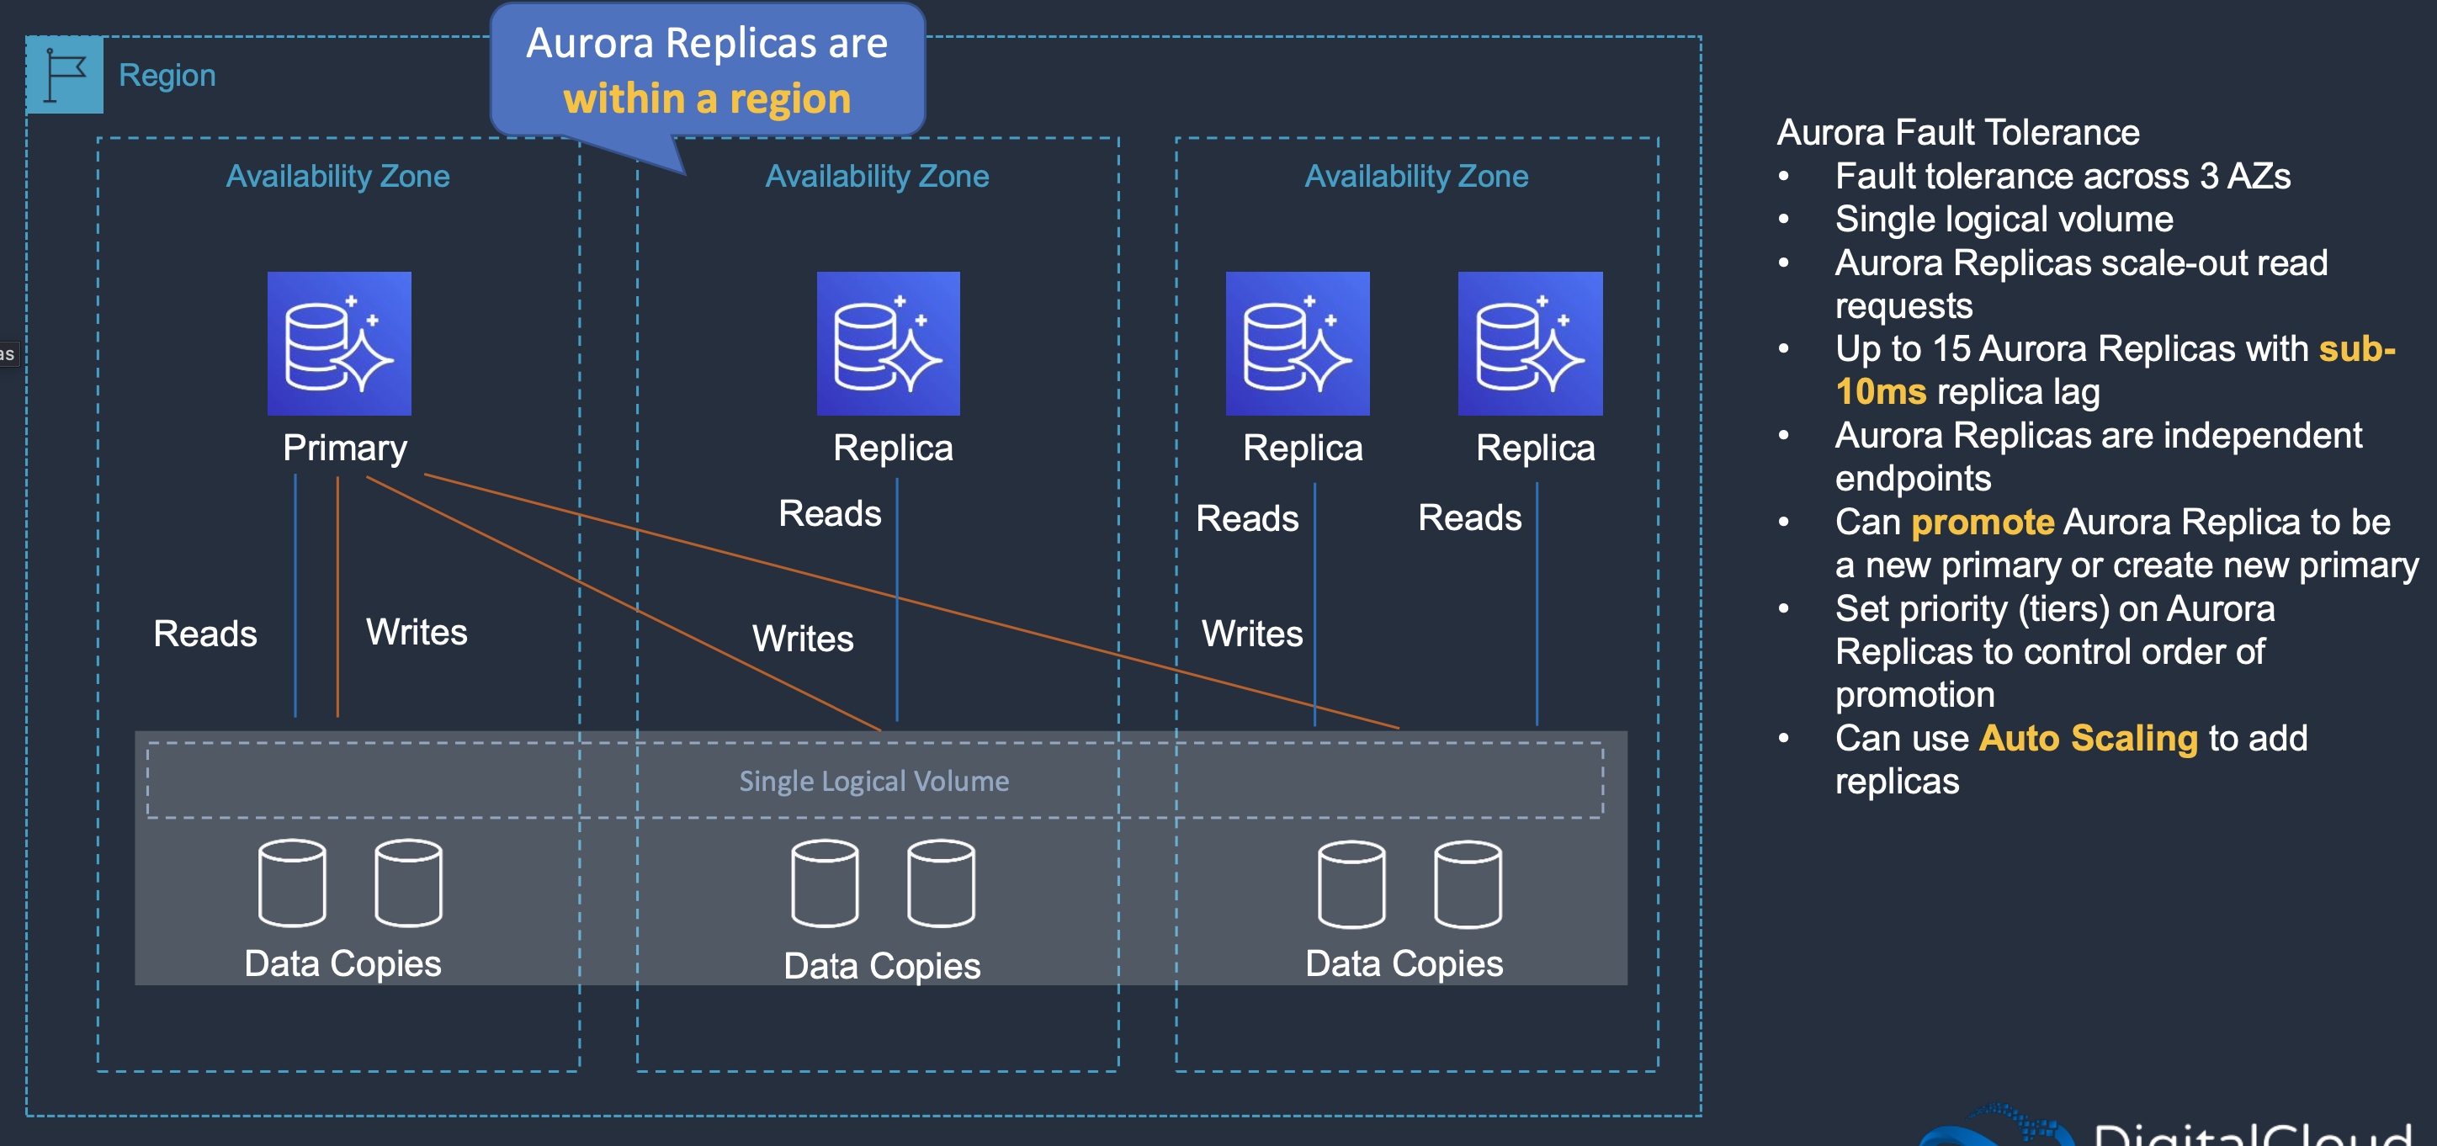Screen dimensions: 2437x1146
Task: Click 'Data Copies' label in the middle zone
Action: (x=882, y=966)
